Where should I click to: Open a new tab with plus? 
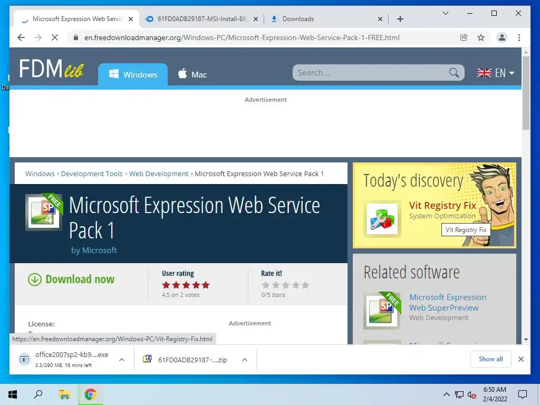pos(400,19)
